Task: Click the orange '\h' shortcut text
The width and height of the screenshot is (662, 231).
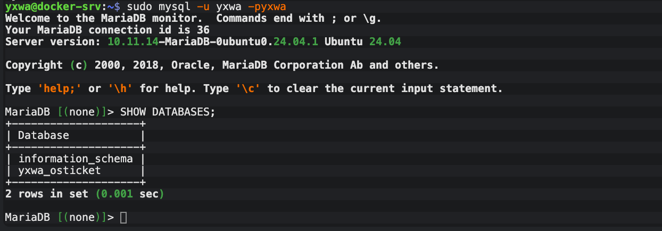Action: (x=120, y=88)
